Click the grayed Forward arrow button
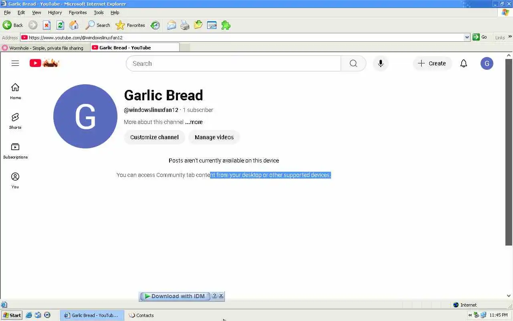 tap(33, 25)
